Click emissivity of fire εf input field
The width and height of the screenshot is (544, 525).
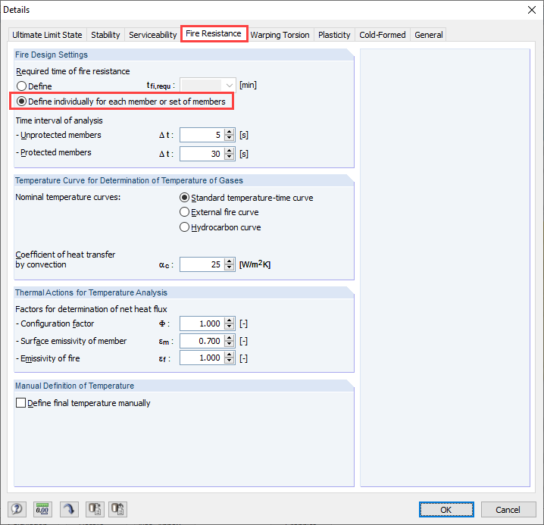(202, 358)
